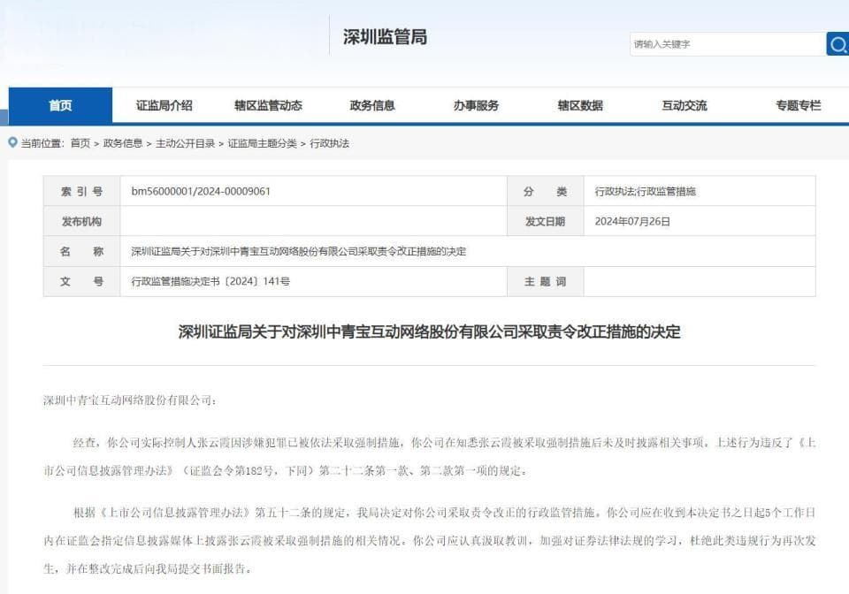Click the bold article headline
Image resolution: width=849 pixels, height=594 pixels.
(430, 331)
